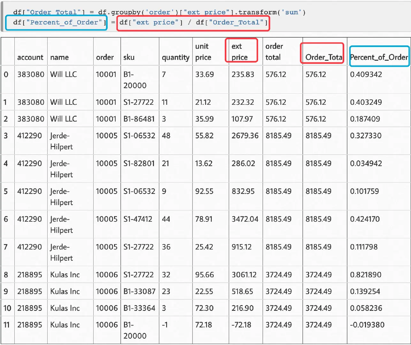Viewport: 411px width, 345px height.
Task: Click the quantity value 48
Action: pos(166,135)
